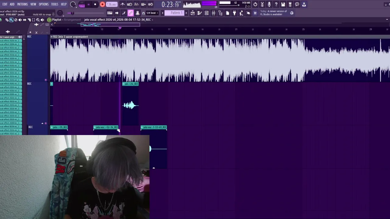Open the OPTIONS menu

(44, 4)
